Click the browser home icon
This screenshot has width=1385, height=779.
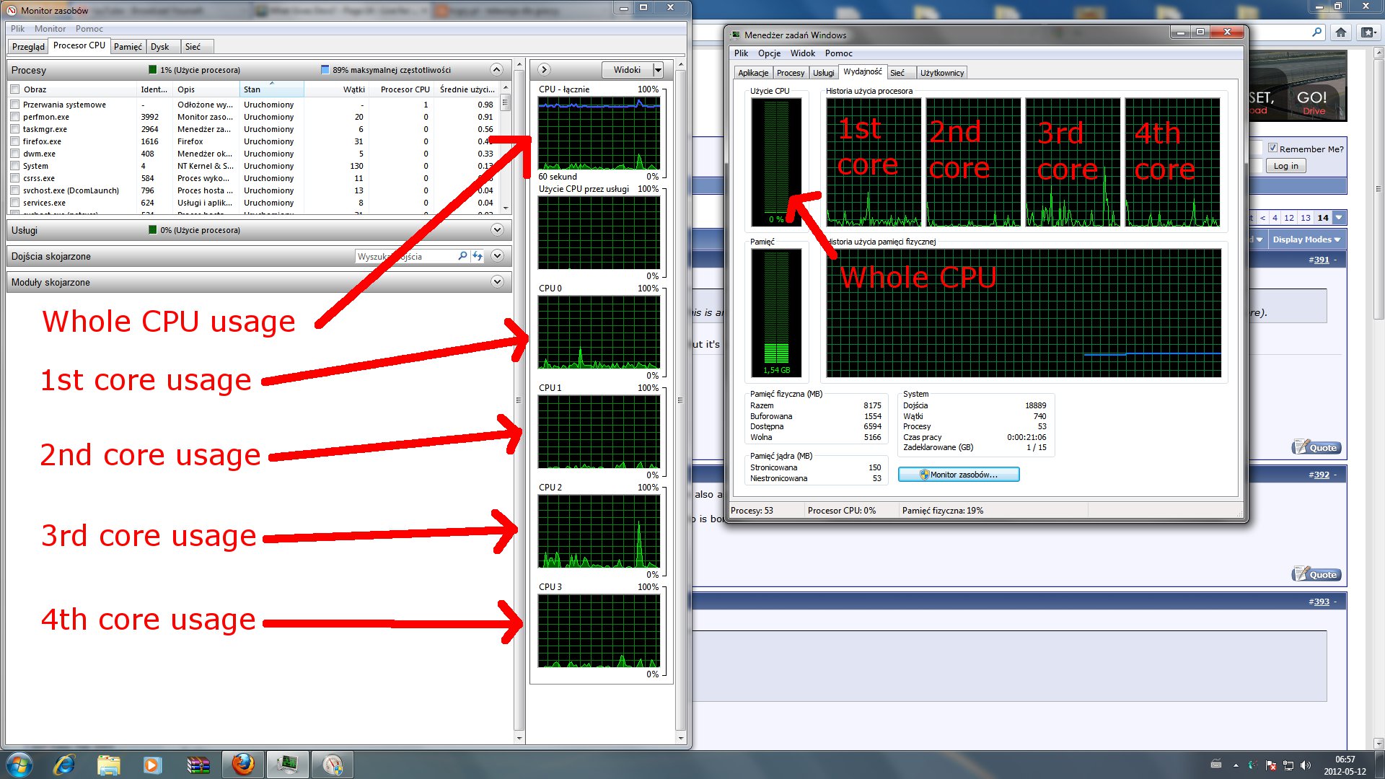(x=1340, y=32)
